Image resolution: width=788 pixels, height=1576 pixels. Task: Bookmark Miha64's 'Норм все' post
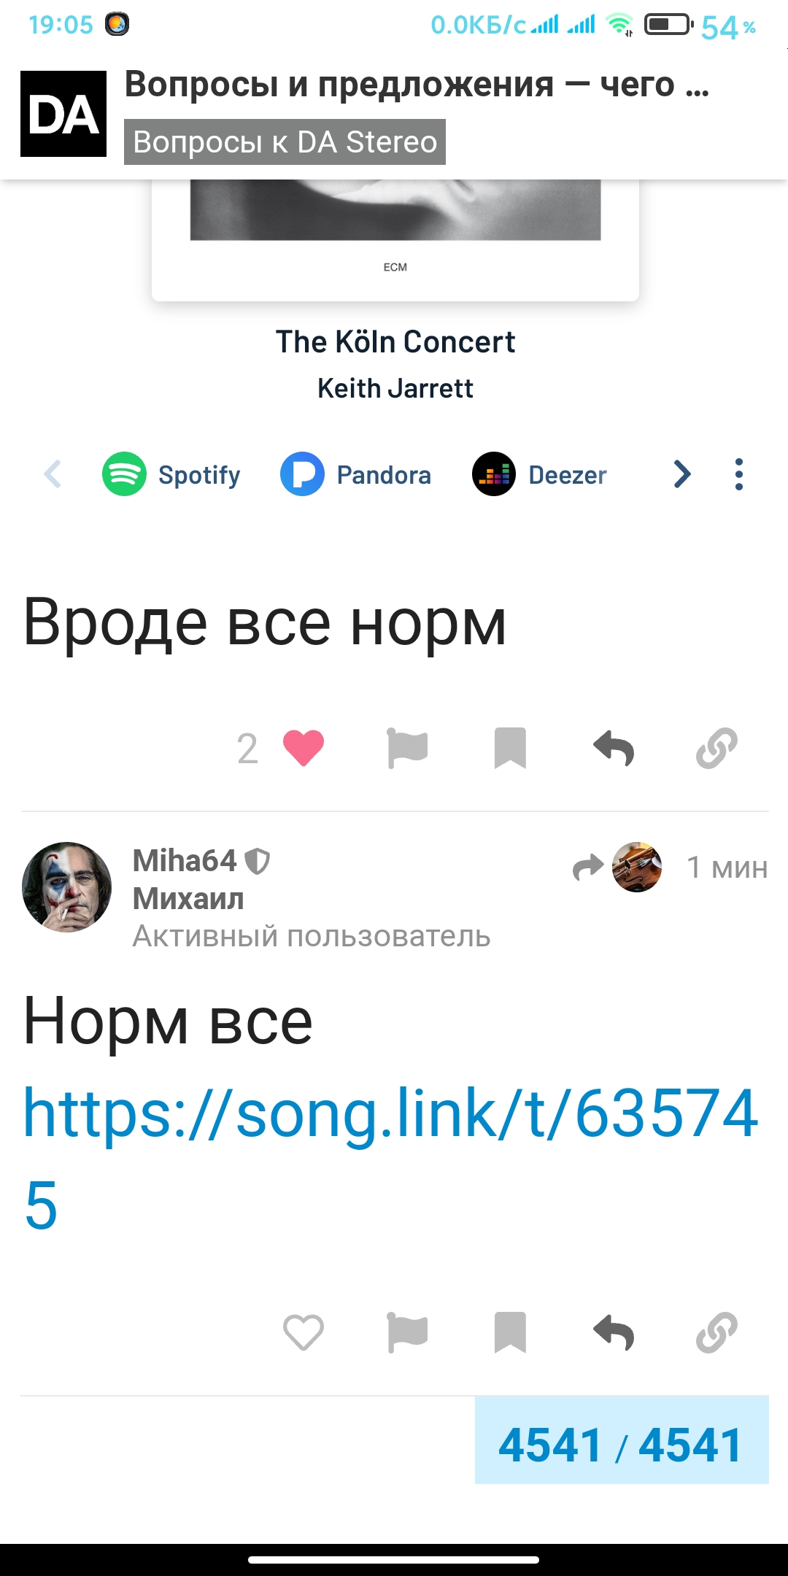pos(510,1332)
